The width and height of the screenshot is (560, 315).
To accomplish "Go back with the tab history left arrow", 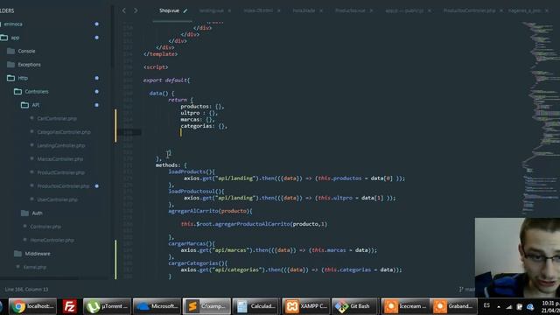I will 124,10.
